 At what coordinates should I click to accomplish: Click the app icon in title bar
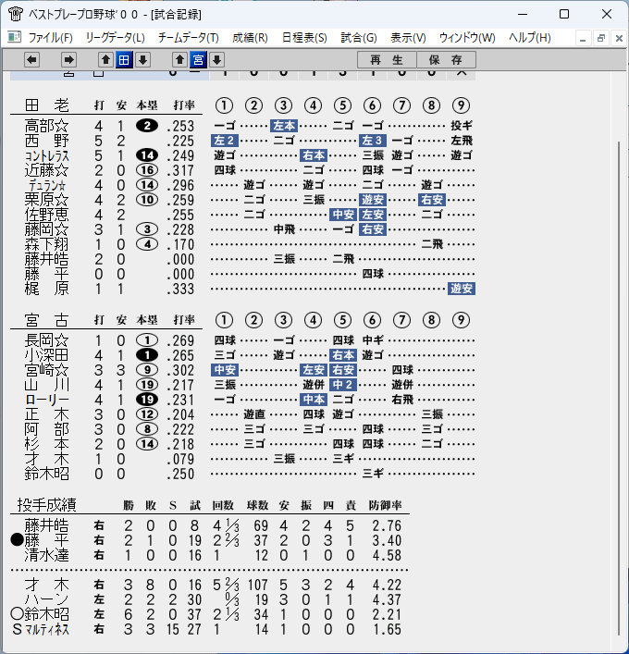coord(16,14)
